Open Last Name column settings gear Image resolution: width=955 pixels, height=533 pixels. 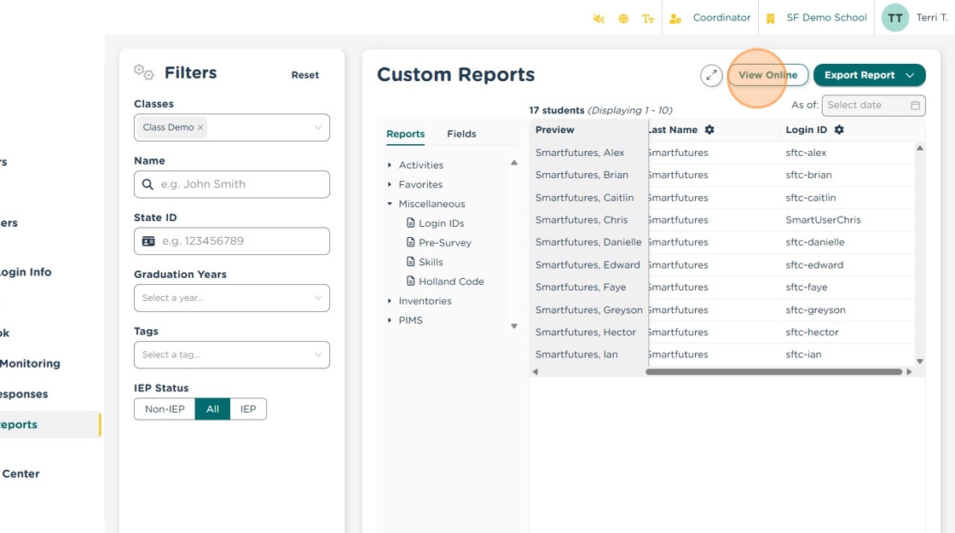tap(709, 130)
